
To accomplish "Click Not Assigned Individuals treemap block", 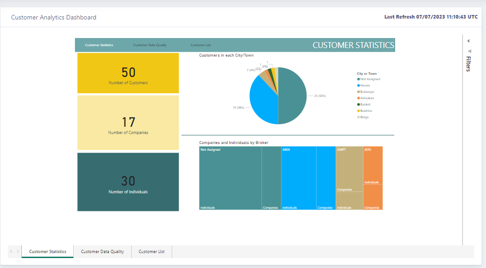I will pyautogui.click(x=230, y=178).
